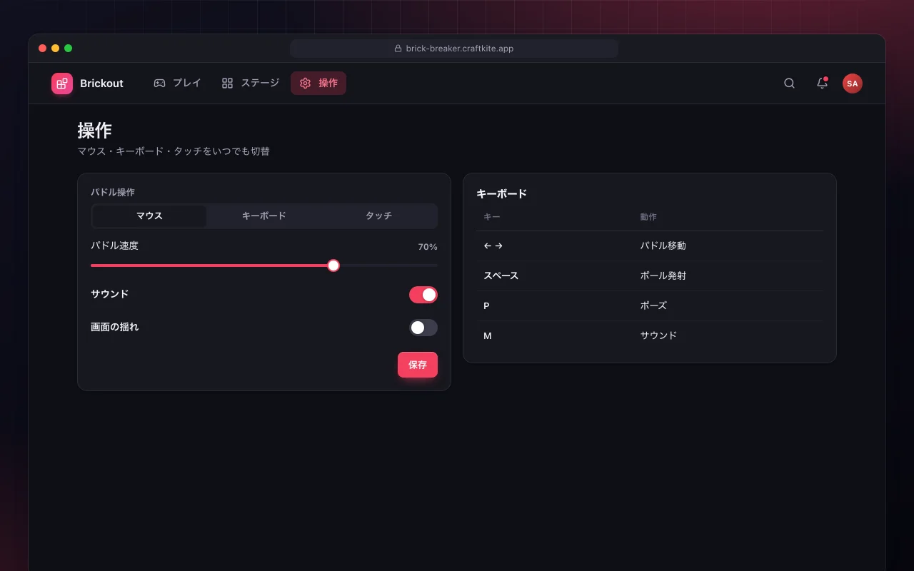Open the SA user avatar
914x571 pixels.
[852, 84]
